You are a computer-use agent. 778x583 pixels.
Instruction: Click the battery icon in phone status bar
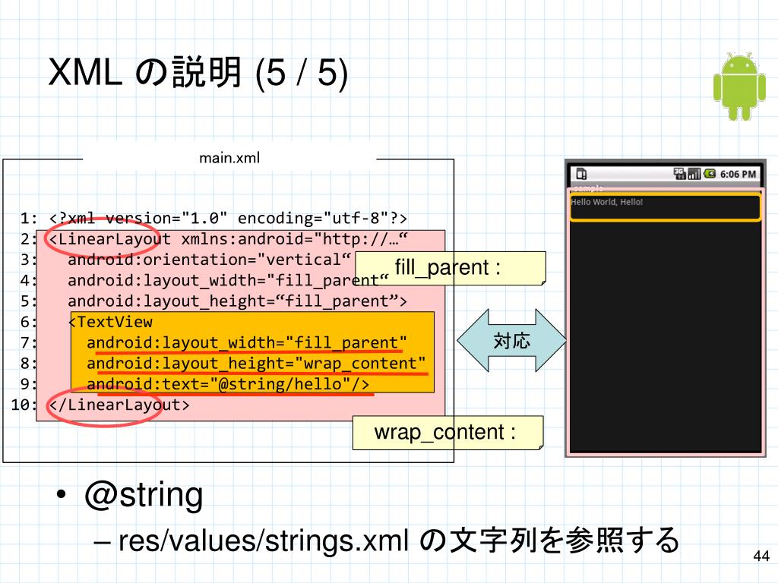tap(710, 174)
